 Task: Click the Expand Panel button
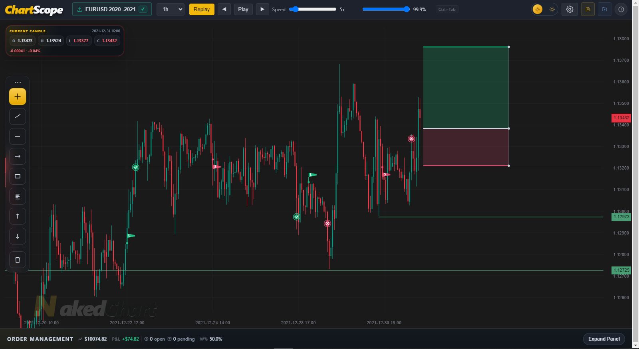point(604,339)
